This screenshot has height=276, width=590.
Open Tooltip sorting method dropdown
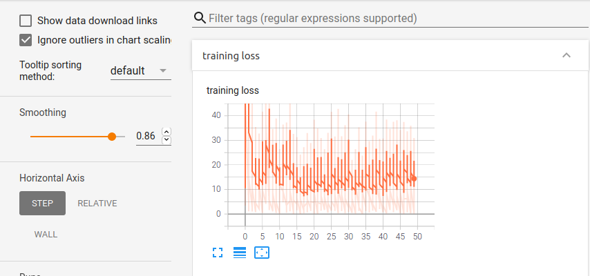coord(141,70)
